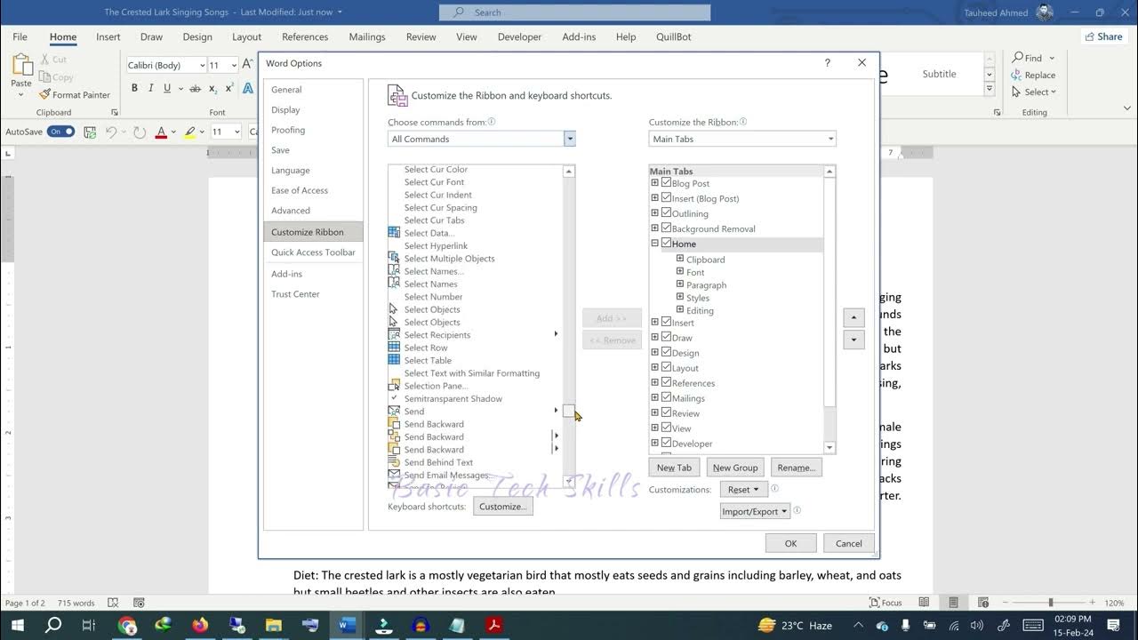Click the New Group button
The height and width of the screenshot is (640, 1138).
[x=735, y=468]
